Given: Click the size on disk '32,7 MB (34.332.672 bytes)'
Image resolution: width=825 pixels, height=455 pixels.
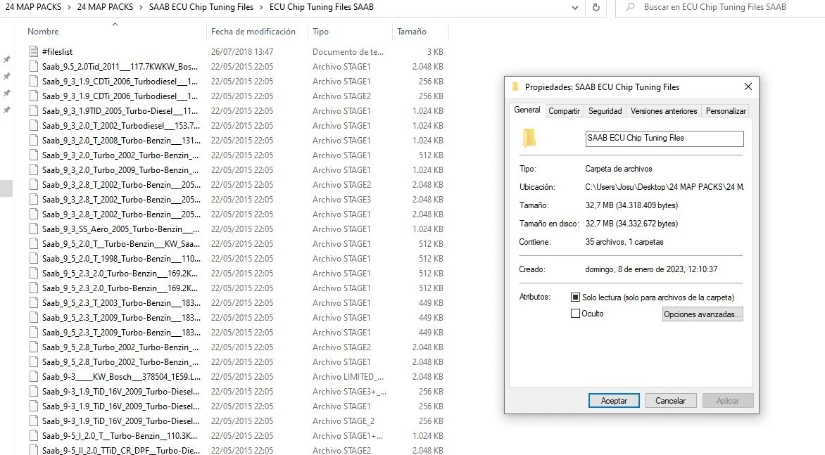Looking at the screenshot, I should [631, 224].
